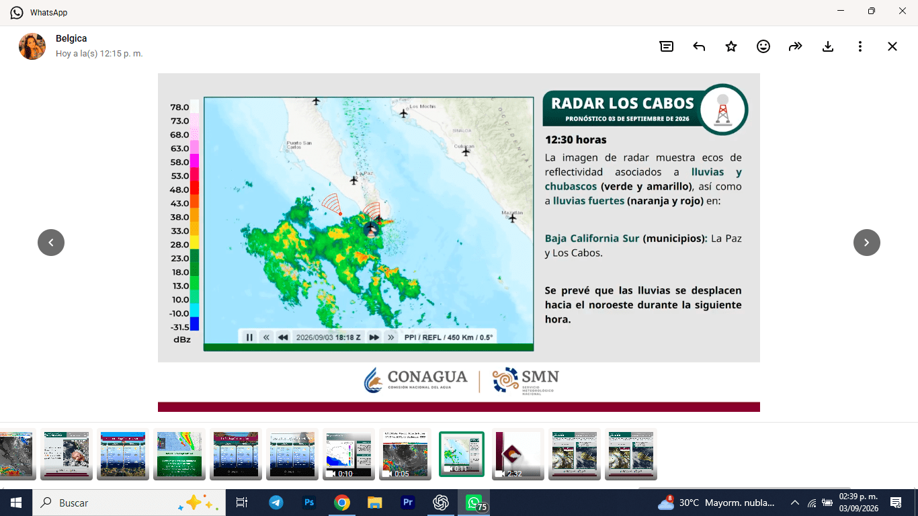Select the 0:10 video thumbnail
This screenshot has width=918, height=516.
[x=349, y=454]
